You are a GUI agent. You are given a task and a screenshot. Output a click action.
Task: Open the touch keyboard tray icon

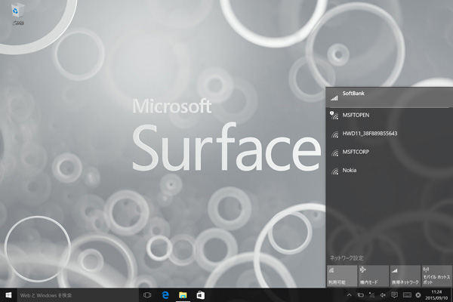[x=407, y=295]
